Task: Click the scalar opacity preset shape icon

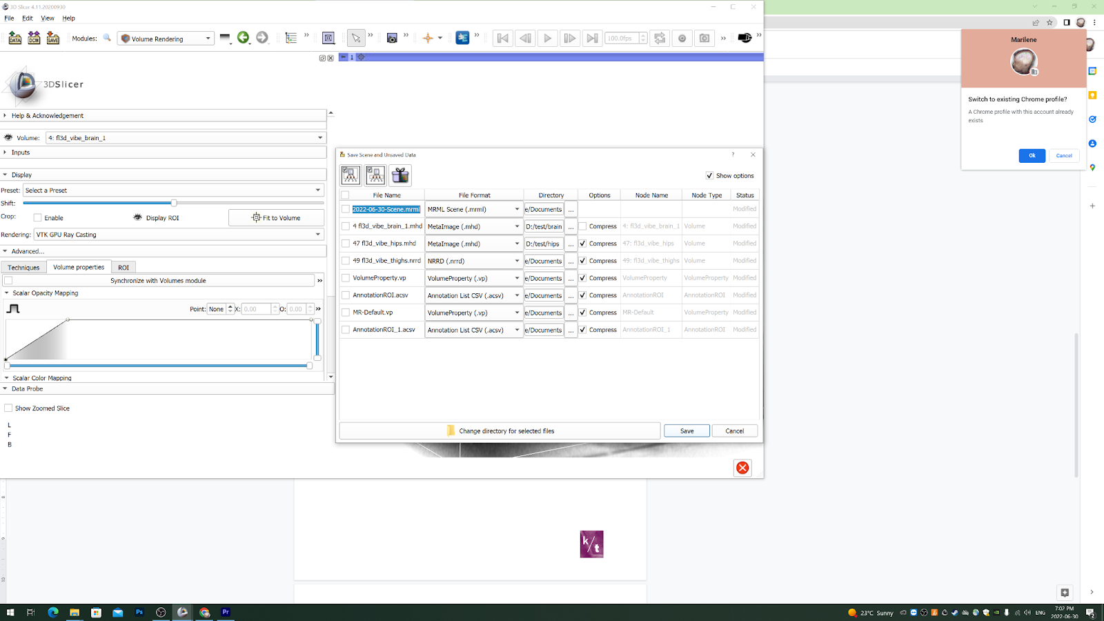Action: 13,308
